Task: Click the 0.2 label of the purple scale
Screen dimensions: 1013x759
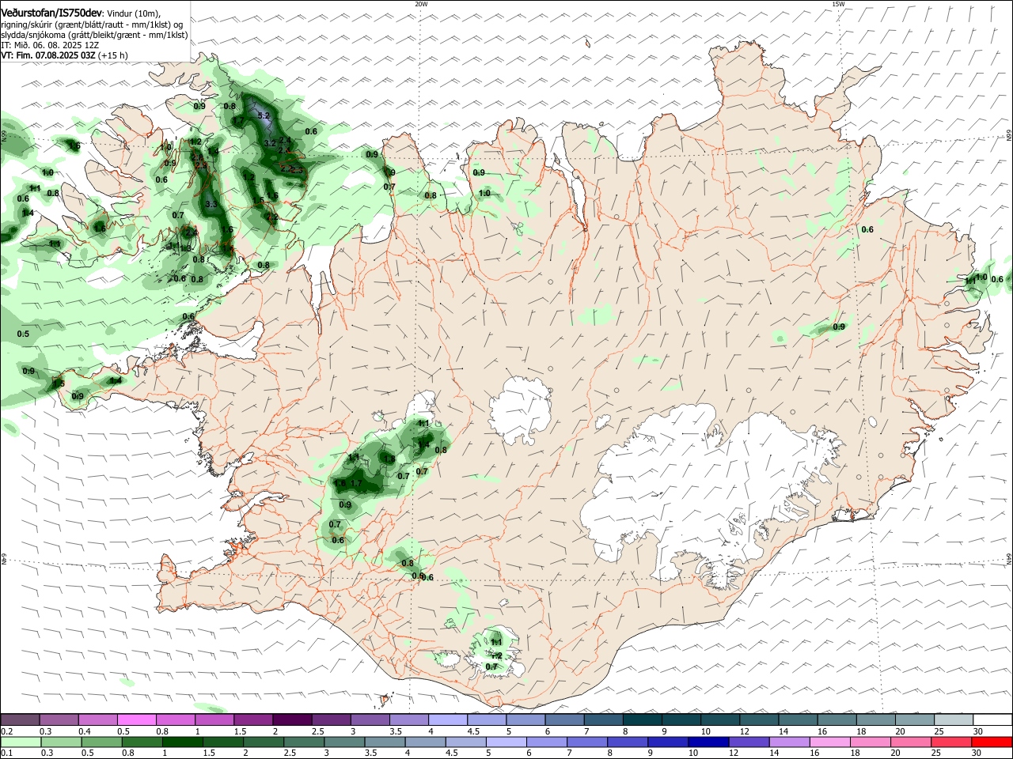Action: [x=6, y=731]
